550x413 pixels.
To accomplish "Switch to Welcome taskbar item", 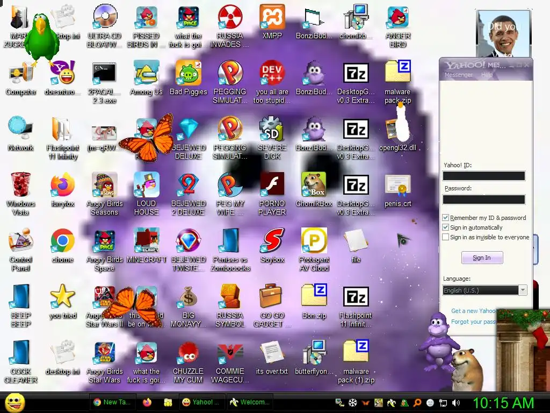I will (249, 402).
